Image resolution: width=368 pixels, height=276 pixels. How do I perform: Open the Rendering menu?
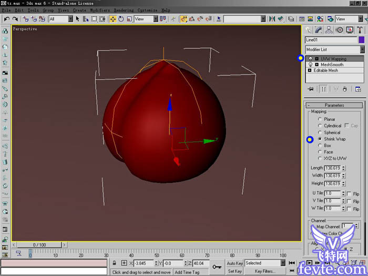[x=124, y=10]
